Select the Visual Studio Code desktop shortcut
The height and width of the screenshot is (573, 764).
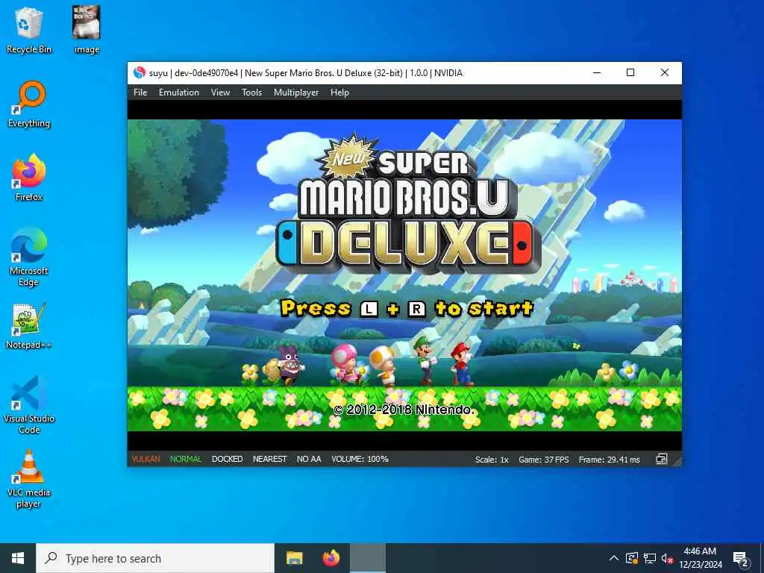[29, 404]
